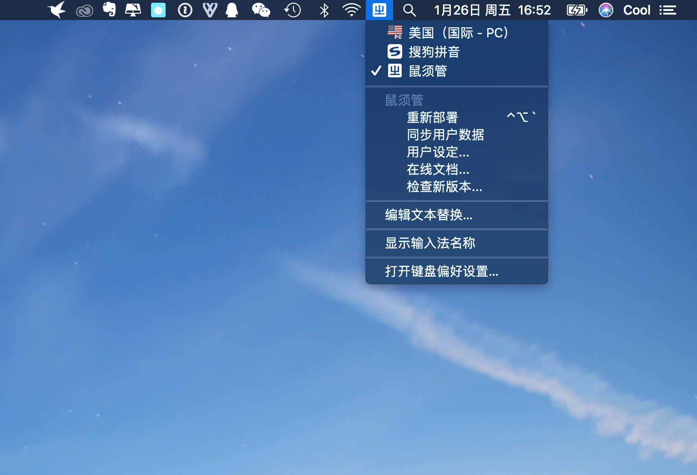Open Time Machine menu bar icon
This screenshot has width=697, height=475.
pos(292,10)
